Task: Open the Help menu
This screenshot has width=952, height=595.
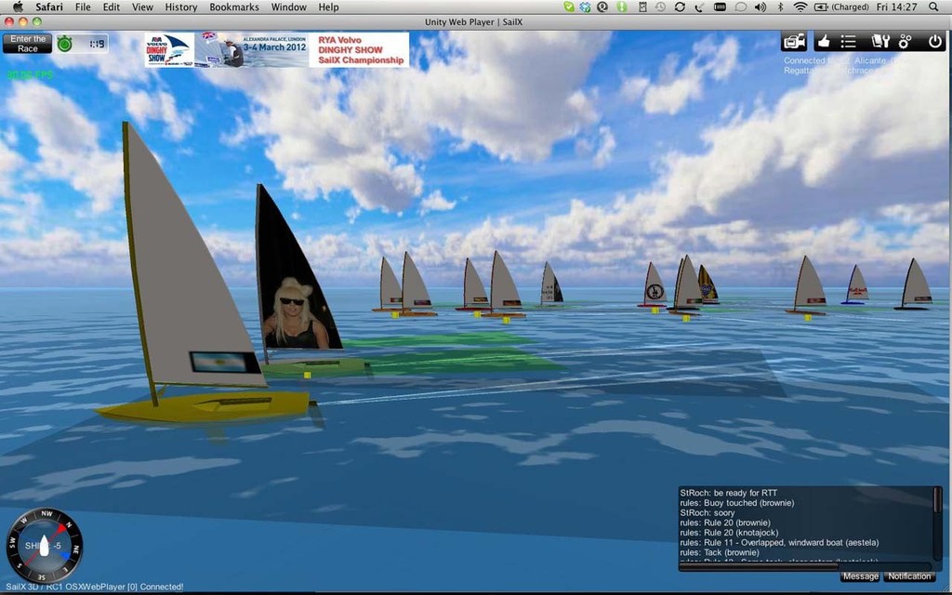Action: (x=328, y=7)
